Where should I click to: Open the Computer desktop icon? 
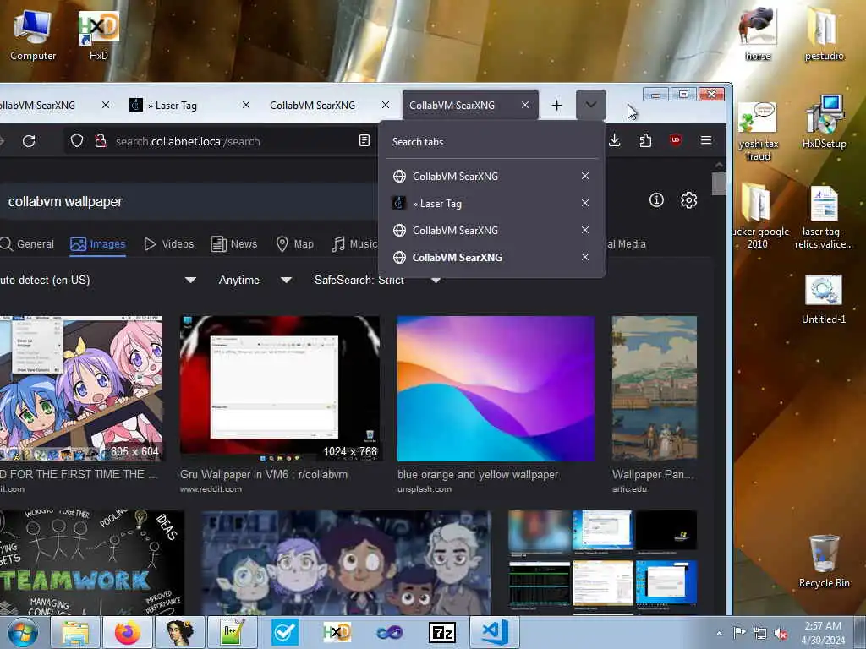point(33,35)
